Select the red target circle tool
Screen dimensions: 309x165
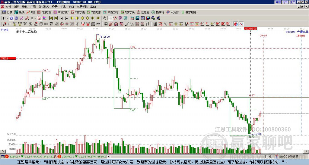(62, 24)
